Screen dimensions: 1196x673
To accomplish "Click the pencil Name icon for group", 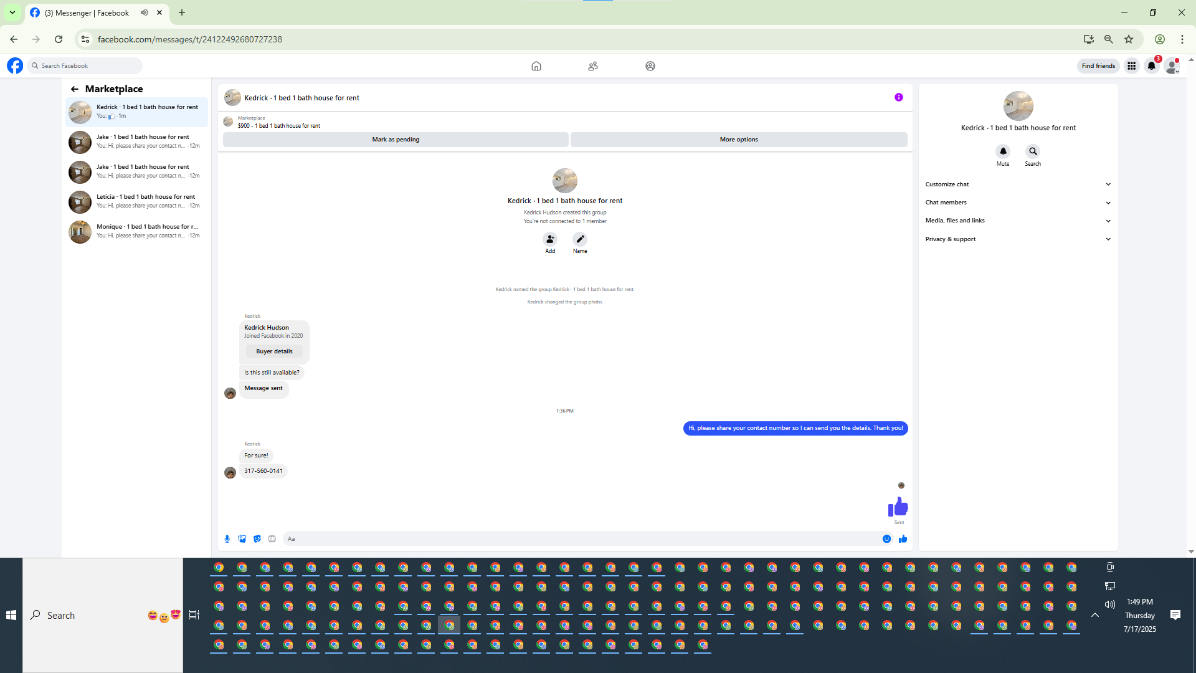I will 580,239.
